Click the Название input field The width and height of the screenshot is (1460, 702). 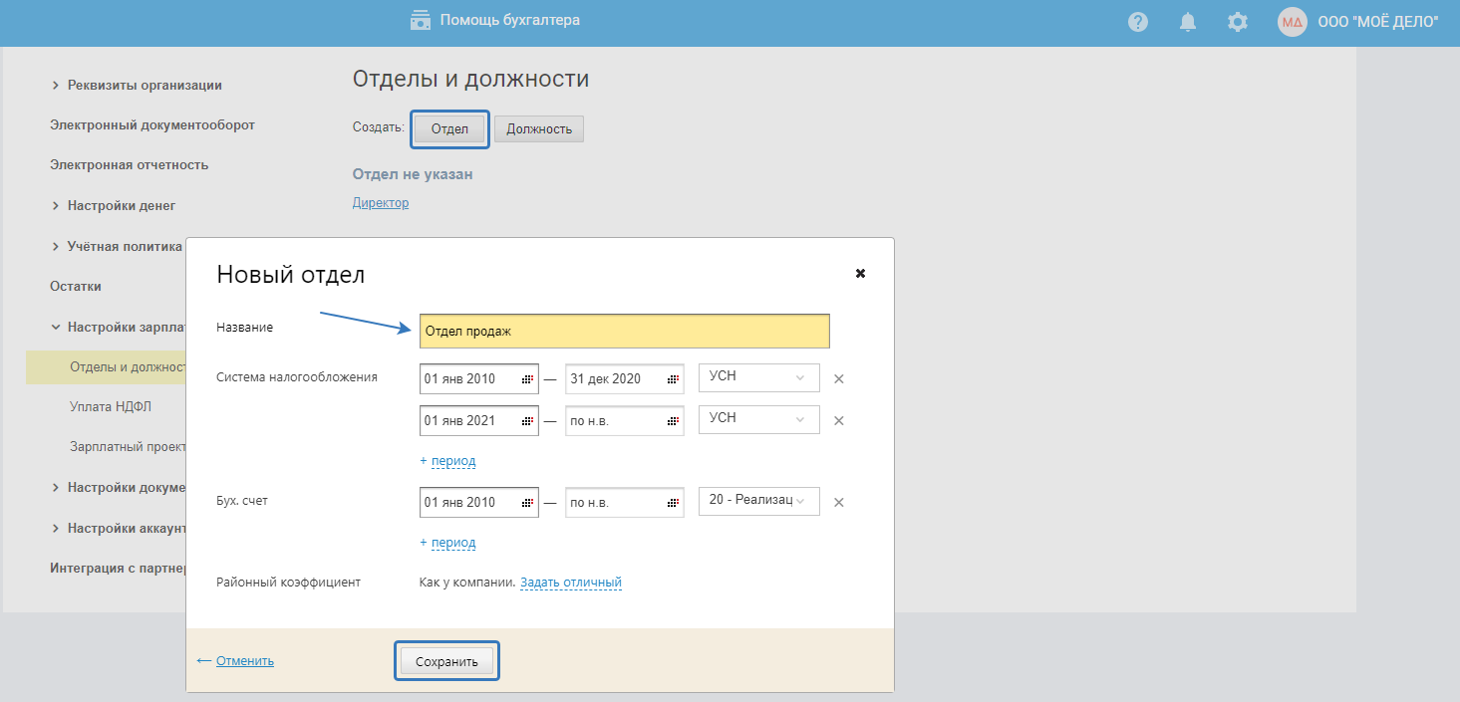(624, 332)
